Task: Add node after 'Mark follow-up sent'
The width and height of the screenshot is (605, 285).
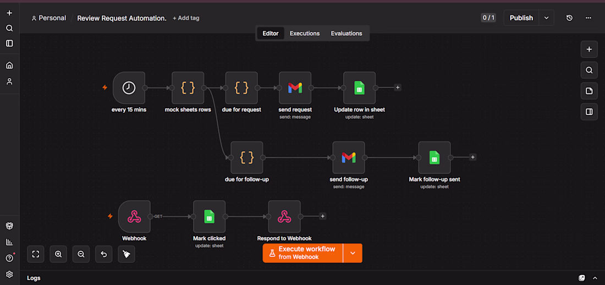Action: [x=473, y=157]
